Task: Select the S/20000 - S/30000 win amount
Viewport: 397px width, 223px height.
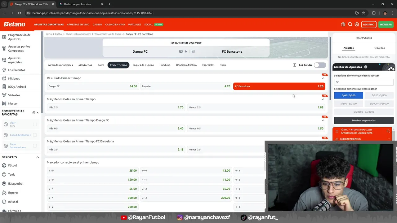Action: [364, 112]
